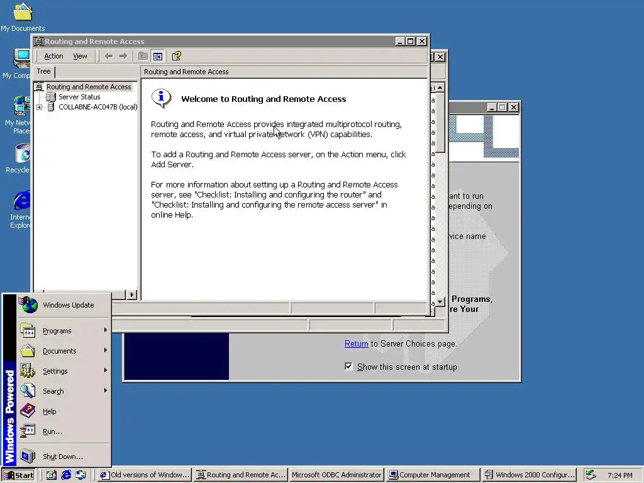Click the Outlook Express quick launch icon
Image resolution: width=644 pixels, height=483 pixels.
point(80,475)
